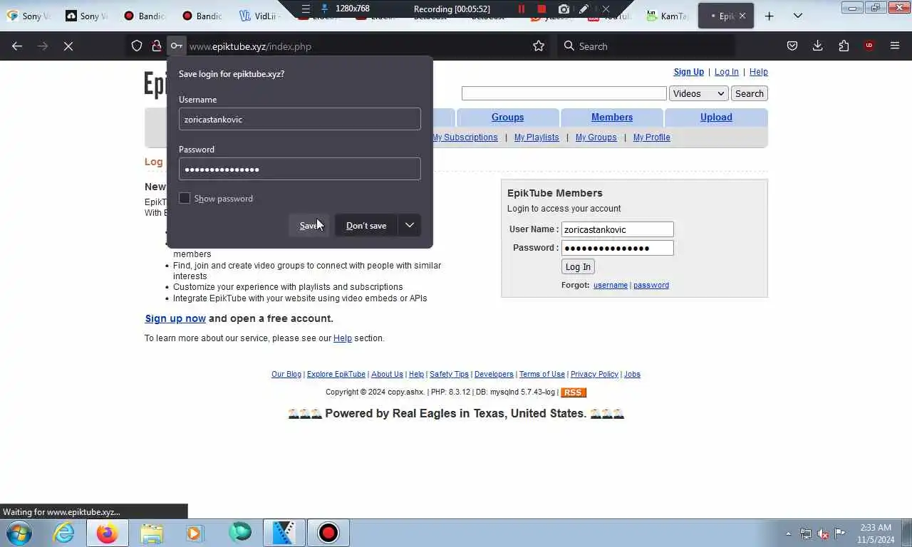This screenshot has height=547, width=912.
Task: Click the address bar URL epiktube.xyz/index.php
Action: tap(250, 46)
